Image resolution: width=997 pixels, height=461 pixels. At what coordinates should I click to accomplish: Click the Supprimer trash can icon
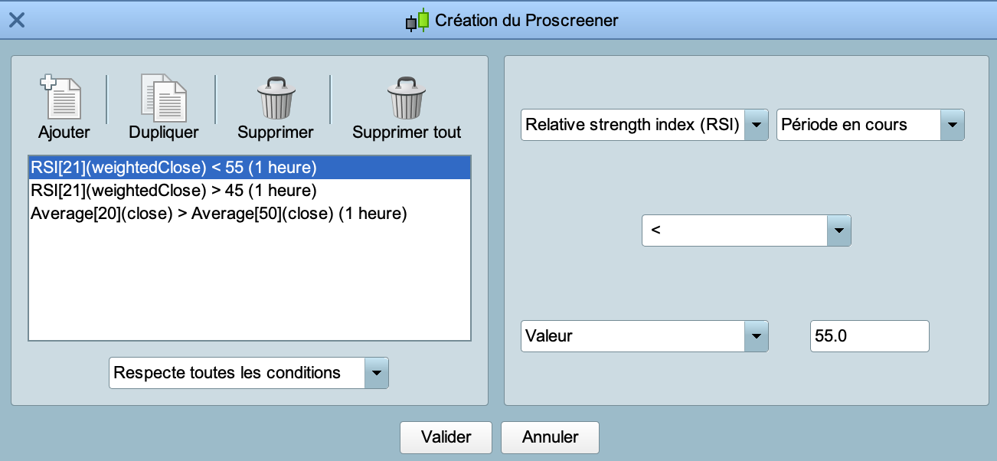tap(276, 97)
